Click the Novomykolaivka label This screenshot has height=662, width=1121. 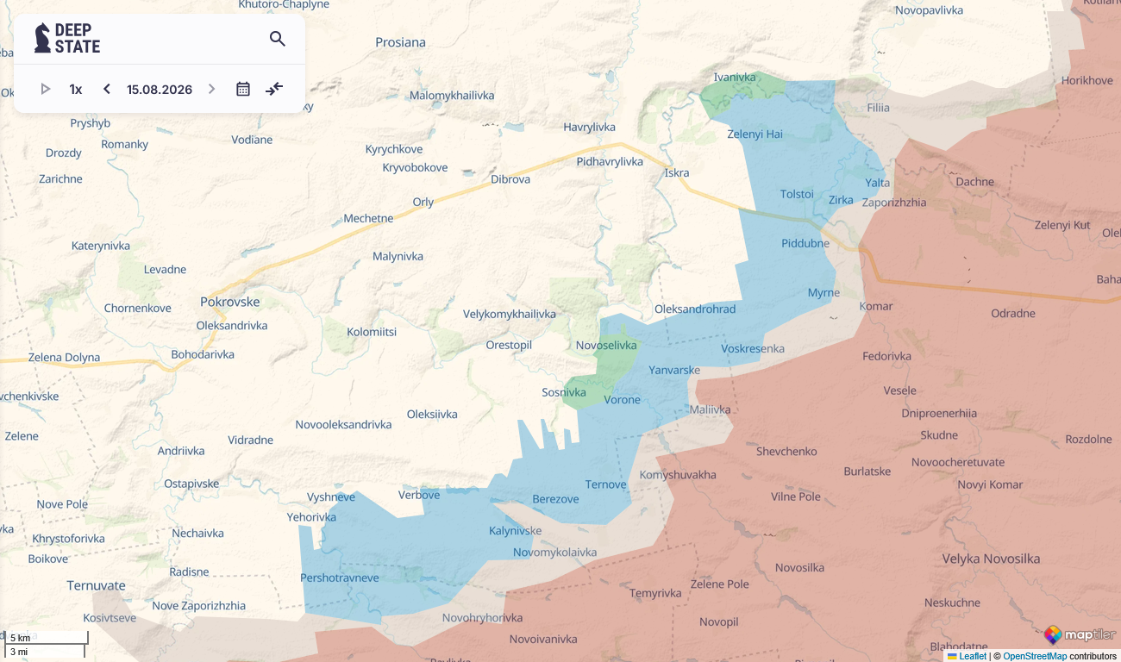tap(555, 552)
